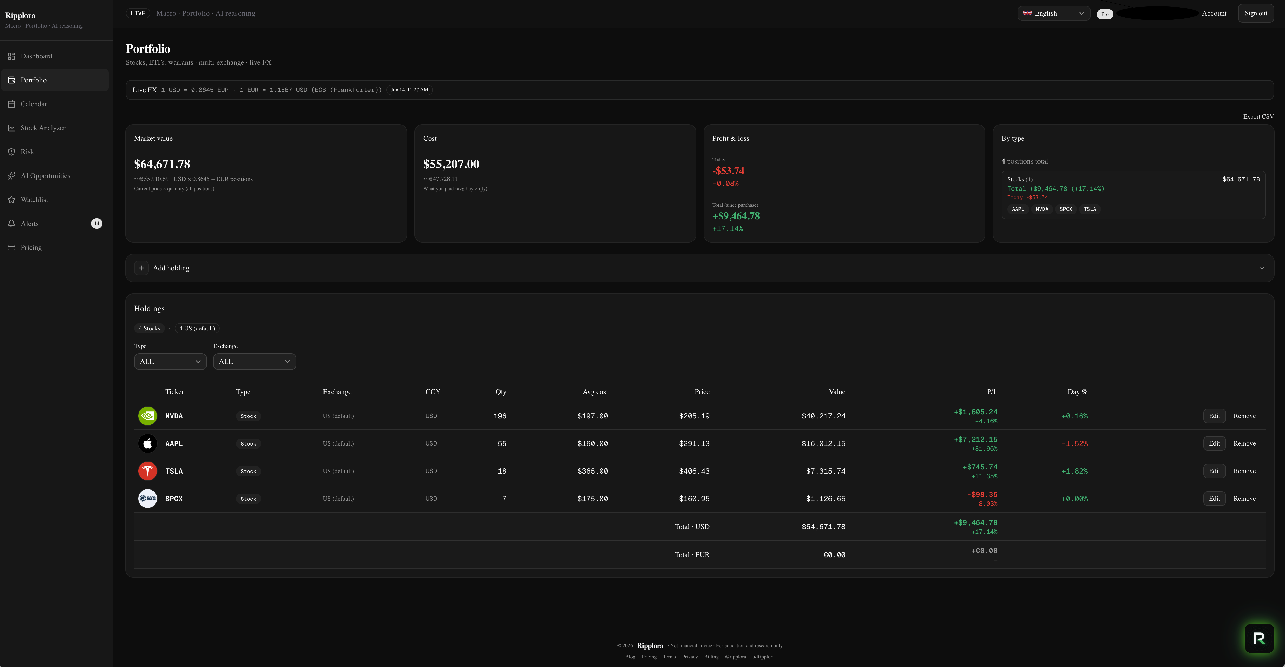Open the English language dropdown

[1054, 14]
